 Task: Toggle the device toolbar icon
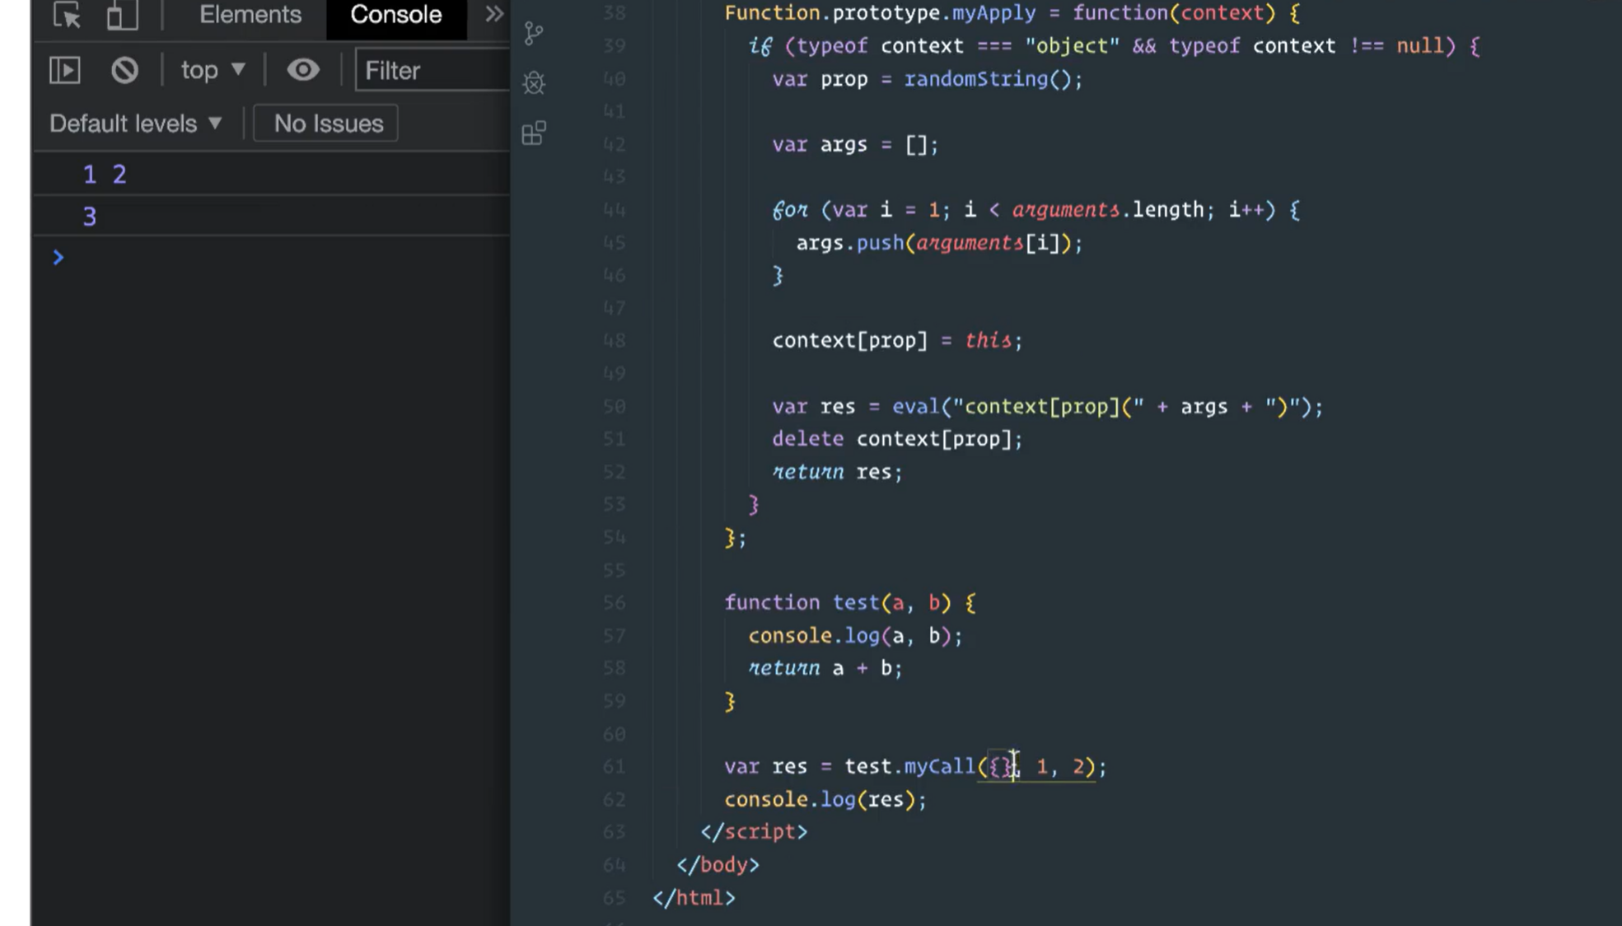click(x=122, y=15)
